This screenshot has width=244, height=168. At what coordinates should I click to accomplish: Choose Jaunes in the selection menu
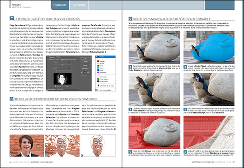point(102,64)
